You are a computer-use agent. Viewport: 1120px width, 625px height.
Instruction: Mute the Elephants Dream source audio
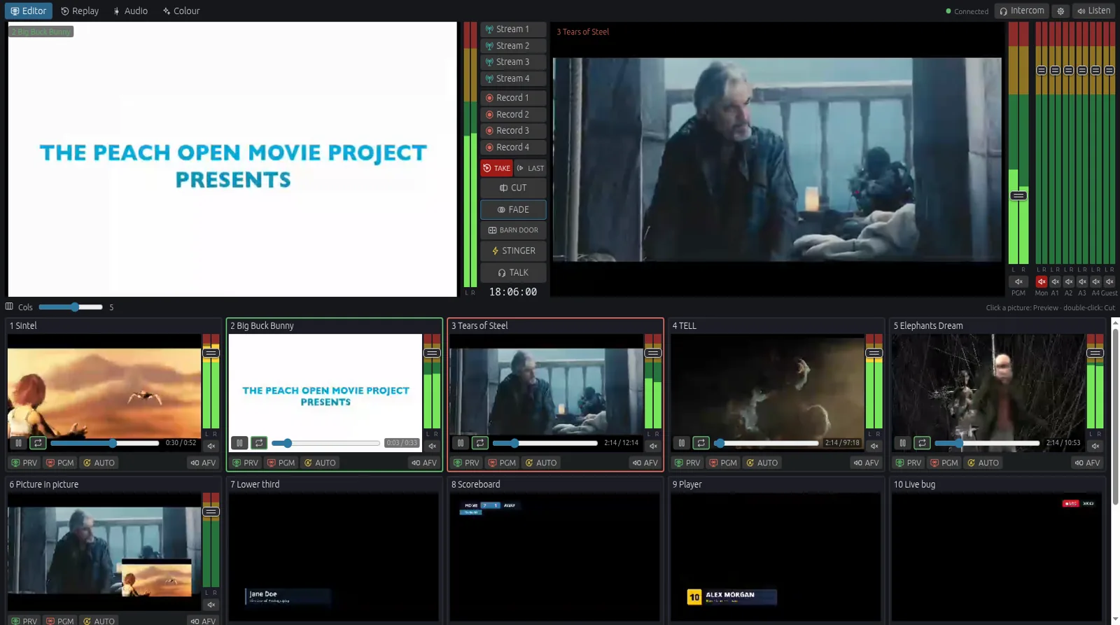point(1095,446)
